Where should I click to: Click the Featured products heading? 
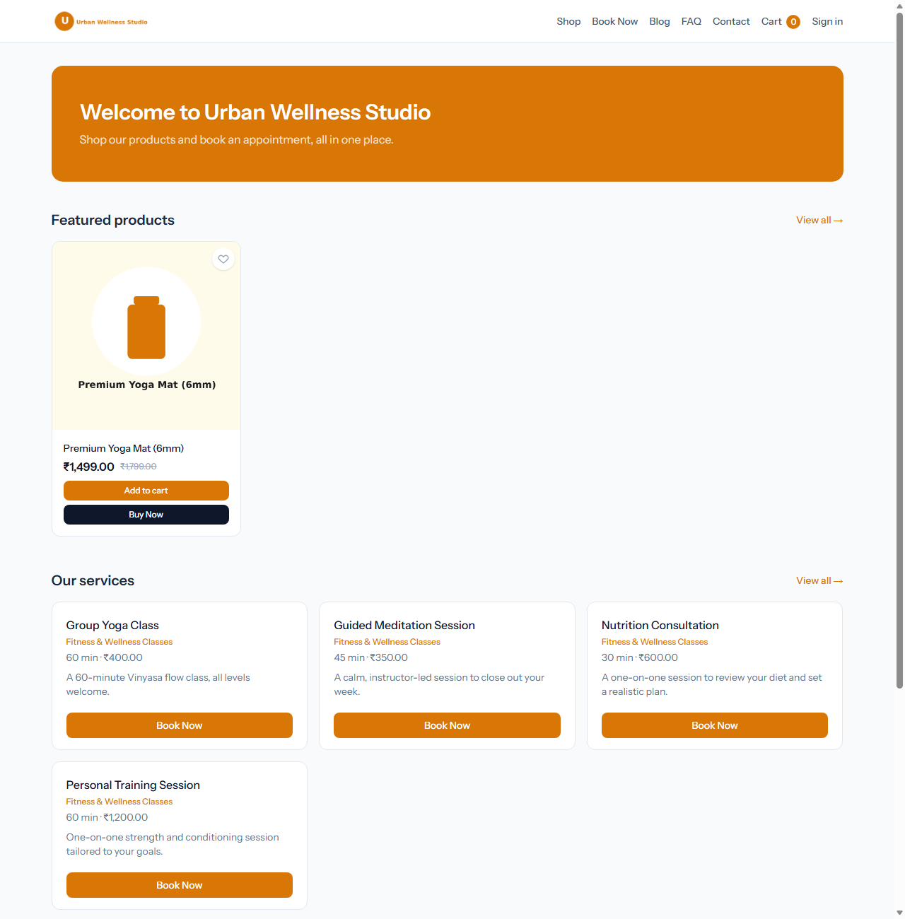point(113,220)
